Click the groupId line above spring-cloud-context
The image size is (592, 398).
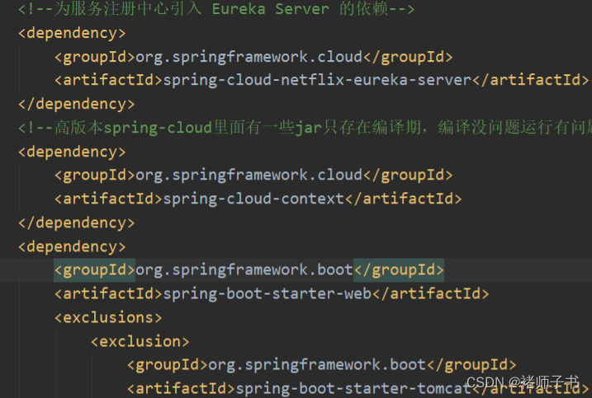[253, 176]
